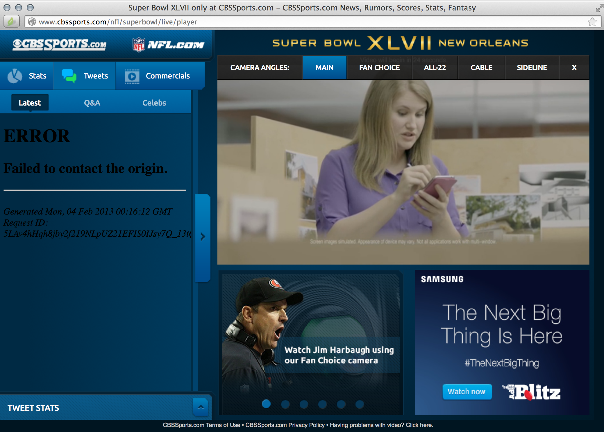This screenshot has height=432, width=604.
Task: Switch to SIDELINE camera angle
Action: point(532,67)
